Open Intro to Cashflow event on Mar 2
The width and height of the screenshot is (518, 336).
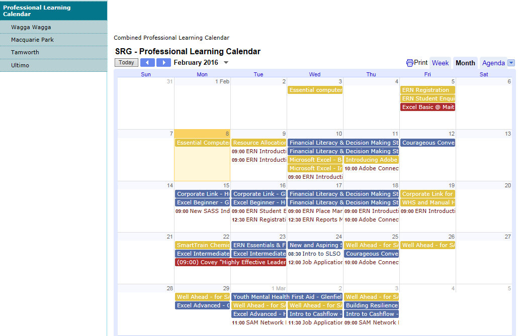315,314
